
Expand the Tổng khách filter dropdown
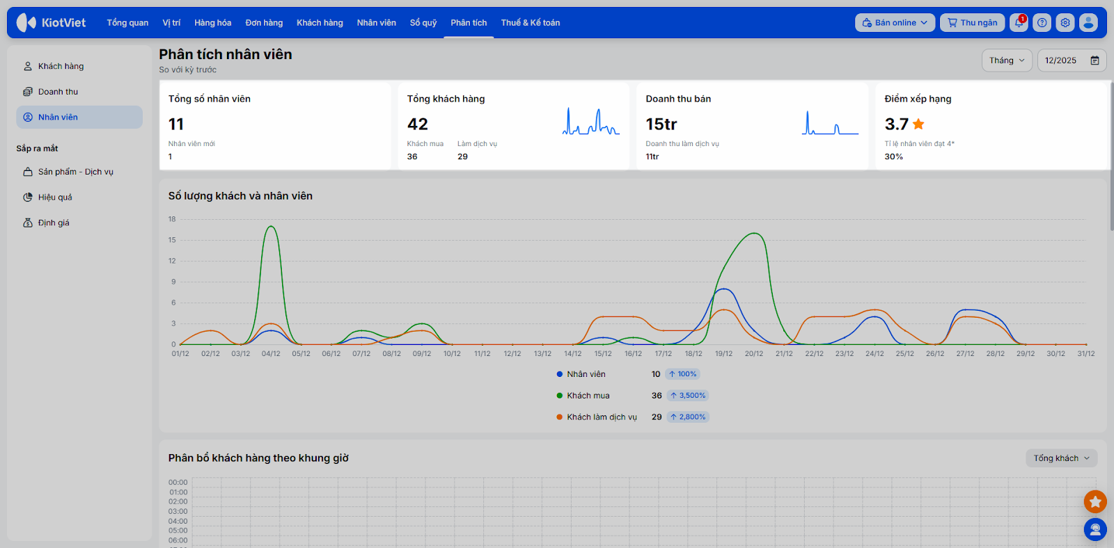tap(1061, 458)
